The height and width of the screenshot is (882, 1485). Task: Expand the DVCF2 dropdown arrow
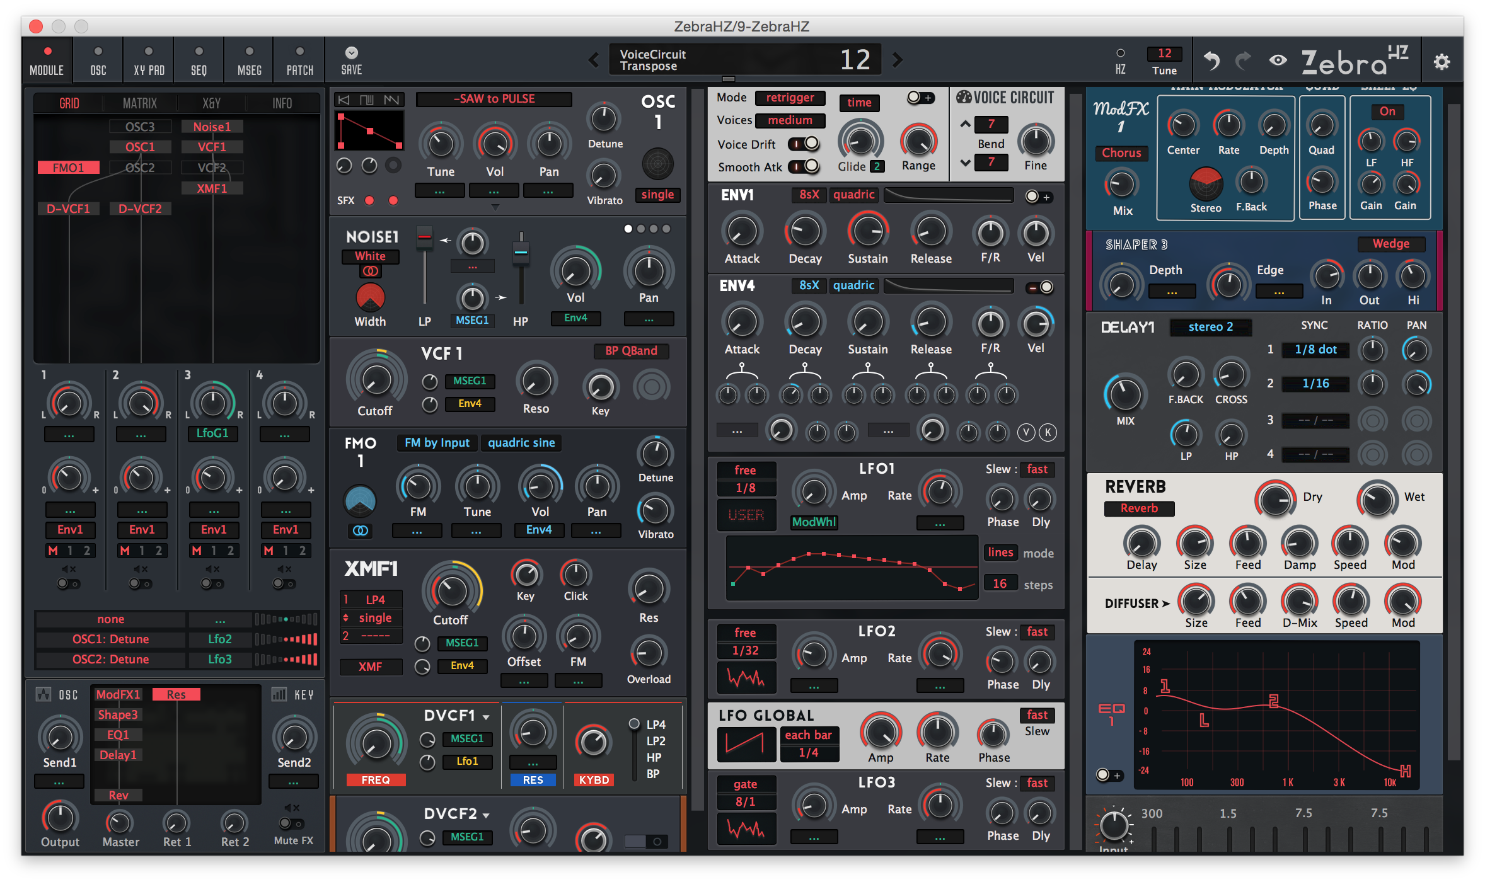coord(486,815)
